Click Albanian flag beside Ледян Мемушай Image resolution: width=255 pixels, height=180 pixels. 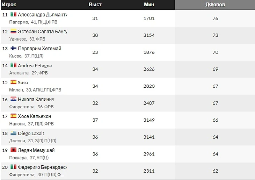pos(14,150)
